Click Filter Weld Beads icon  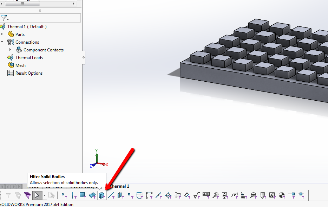[x=244, y=195]
